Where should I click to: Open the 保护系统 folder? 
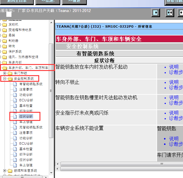click(15, 52)
